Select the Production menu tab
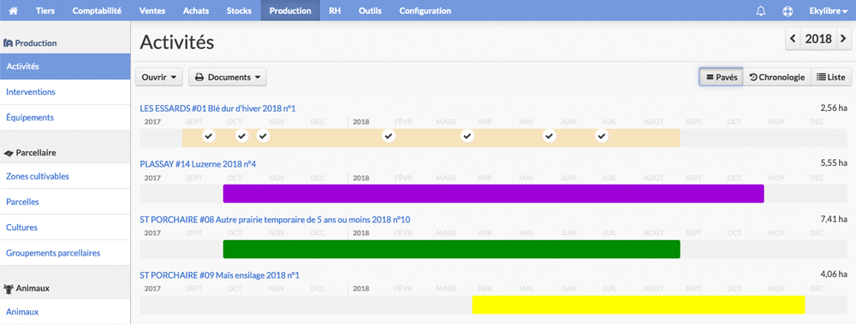Image resolution: width=856 pixels, height=324 pixels. click(x=290, y=10)
